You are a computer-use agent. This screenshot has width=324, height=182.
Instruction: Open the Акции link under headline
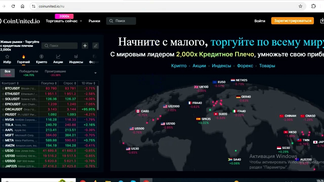[x=199, y=66]
